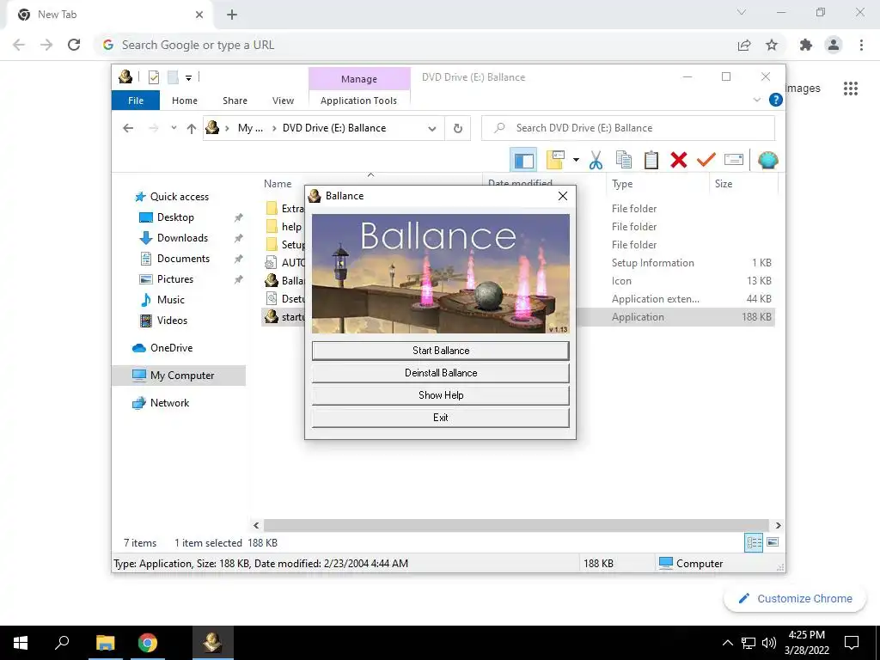Switch to Details view icon in status bar
The height and width of the screenshot is (660, 880).
(754, 542)
